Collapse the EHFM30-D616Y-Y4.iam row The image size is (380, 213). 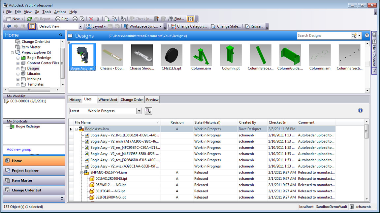pyautogui.click(x=82, y=173)
